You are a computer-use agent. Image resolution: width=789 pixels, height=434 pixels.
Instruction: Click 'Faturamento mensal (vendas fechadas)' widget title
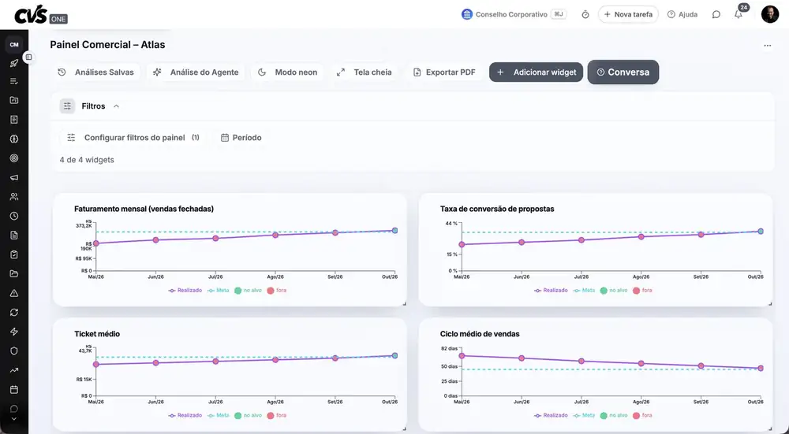(144, 209)
